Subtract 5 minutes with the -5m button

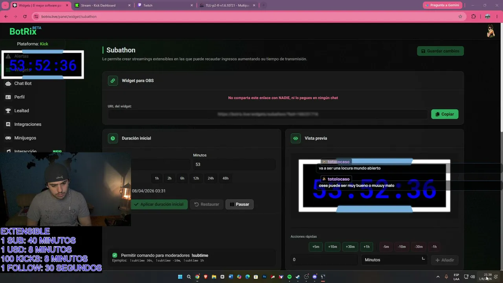[x=386, y=247]
